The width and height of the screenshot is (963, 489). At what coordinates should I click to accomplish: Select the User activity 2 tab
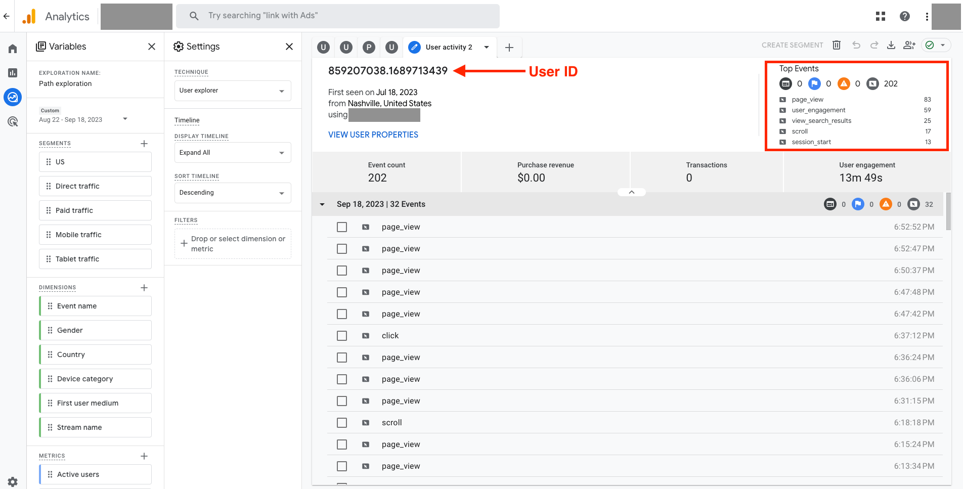[x=449, y=47]
